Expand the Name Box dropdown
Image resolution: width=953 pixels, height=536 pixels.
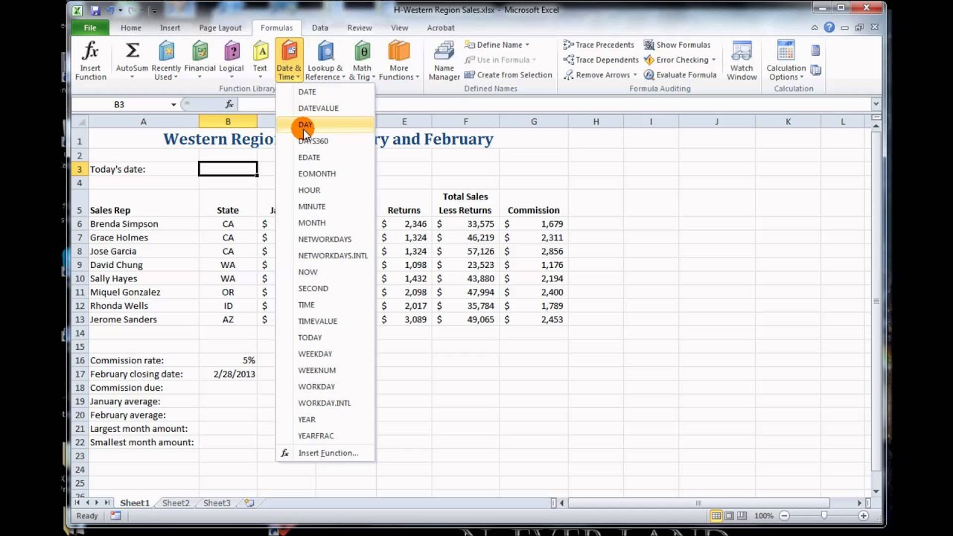tap(173, 105)
